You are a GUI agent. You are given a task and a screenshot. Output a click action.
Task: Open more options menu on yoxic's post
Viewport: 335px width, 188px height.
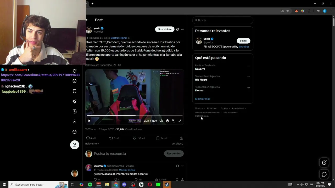[x=182, y=29]
